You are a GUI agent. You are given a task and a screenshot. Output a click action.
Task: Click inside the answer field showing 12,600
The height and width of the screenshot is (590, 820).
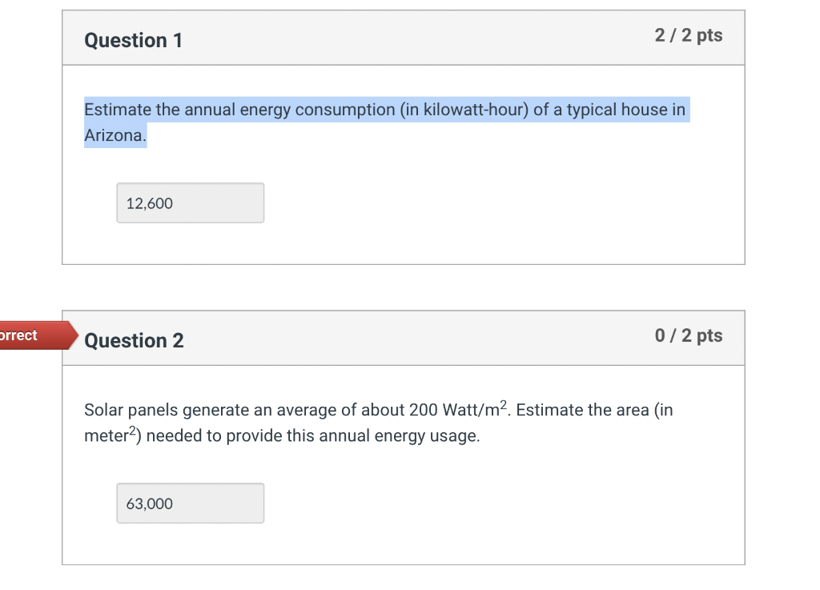pyautogui.click(x=190, y=203)
